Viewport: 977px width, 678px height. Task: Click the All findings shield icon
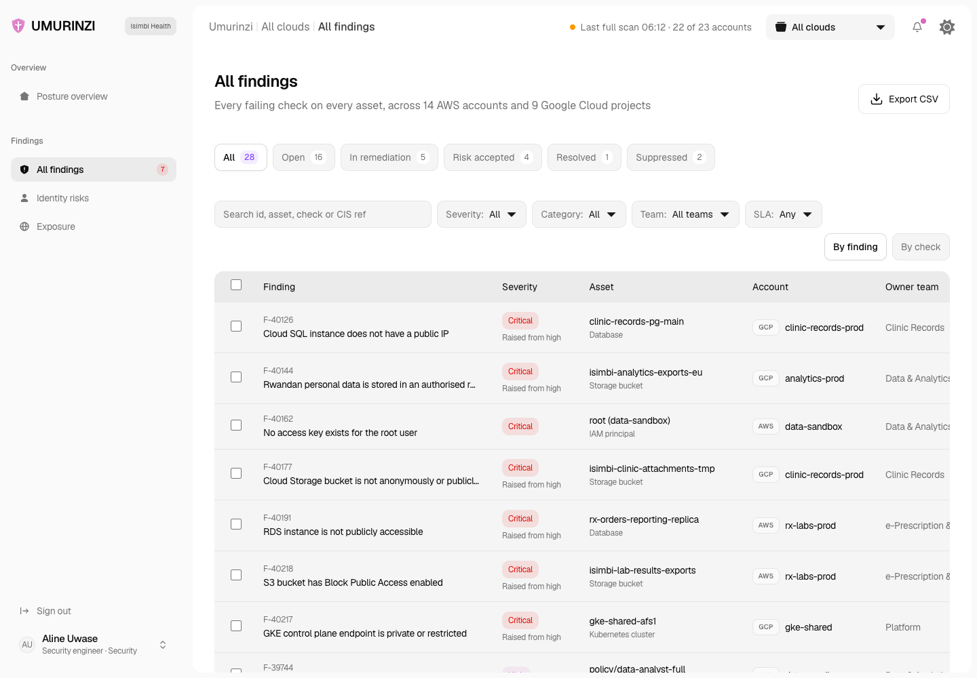[x=24, y=169]
